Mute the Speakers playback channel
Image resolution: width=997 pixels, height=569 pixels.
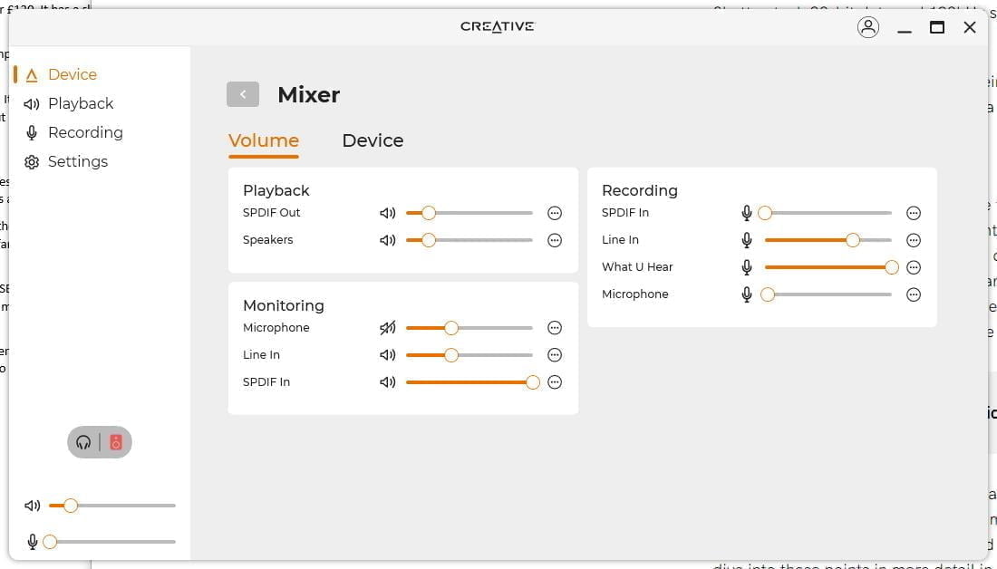(x=388, y=240)
